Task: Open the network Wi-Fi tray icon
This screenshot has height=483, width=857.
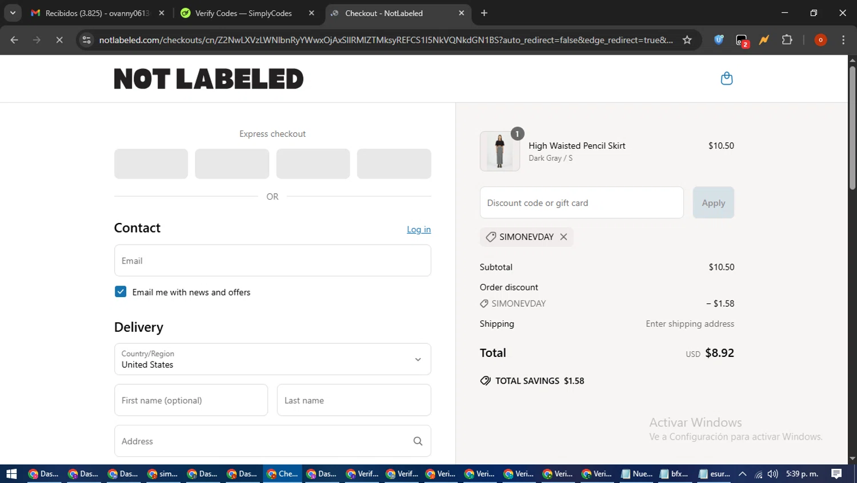Action: 759,474
